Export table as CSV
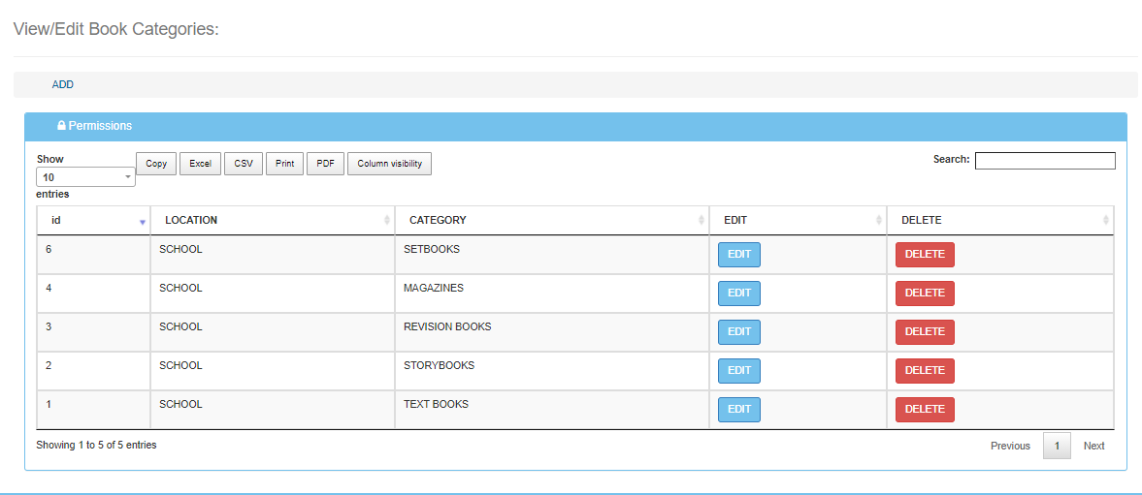 (243, 164)
